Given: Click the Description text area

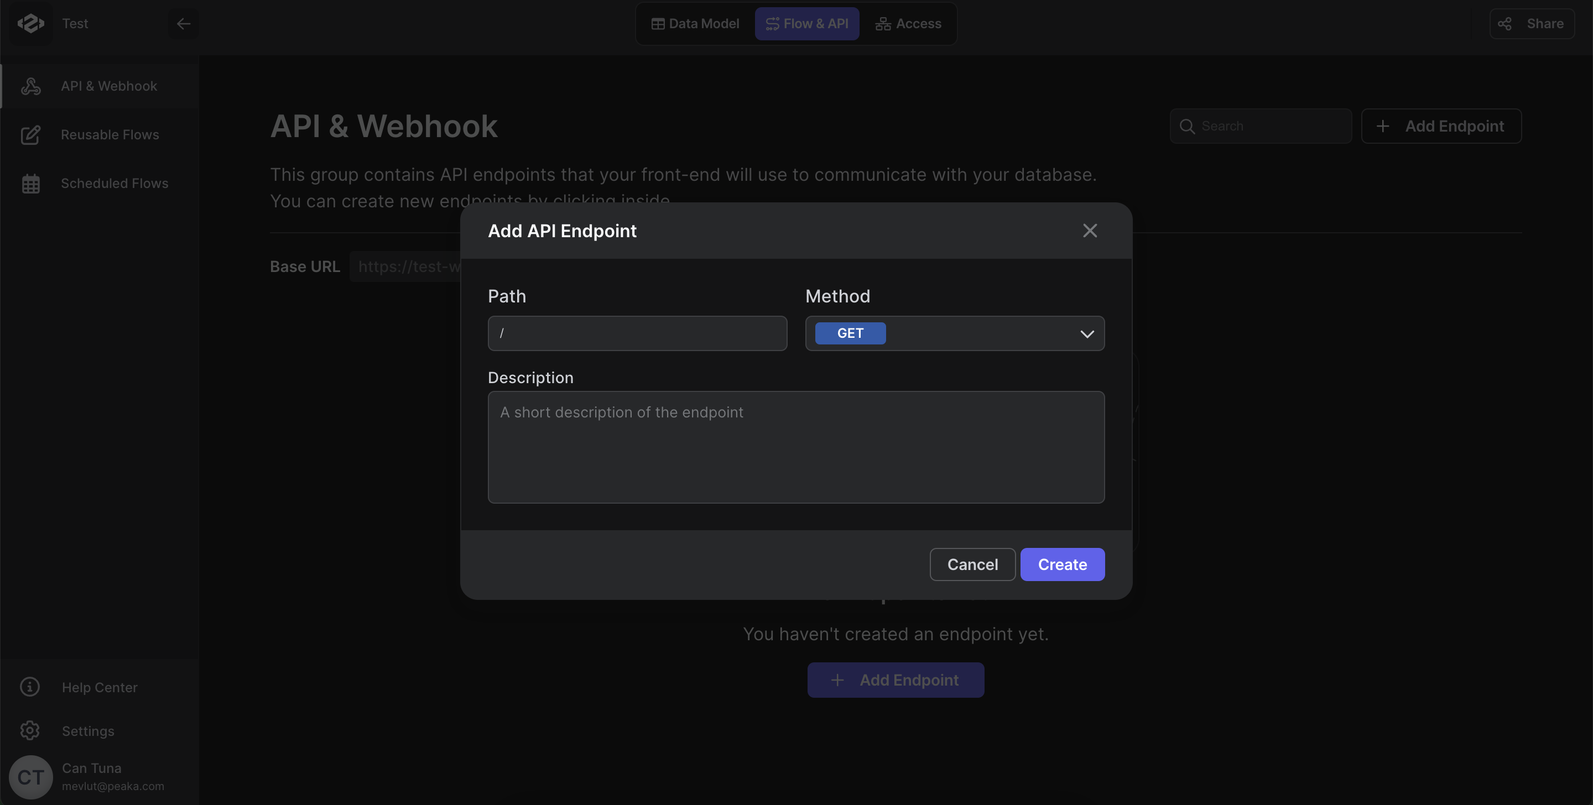Looking at the screenshot, I should point(796,447).
